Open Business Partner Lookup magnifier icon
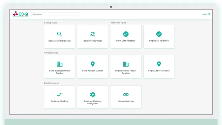Viewport: 222px width, 125px height. [60, 34]
